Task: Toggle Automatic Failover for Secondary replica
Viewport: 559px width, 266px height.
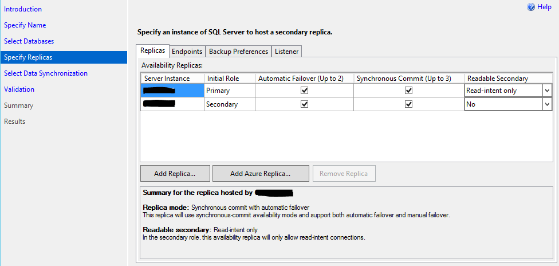Action: (305, 104)
